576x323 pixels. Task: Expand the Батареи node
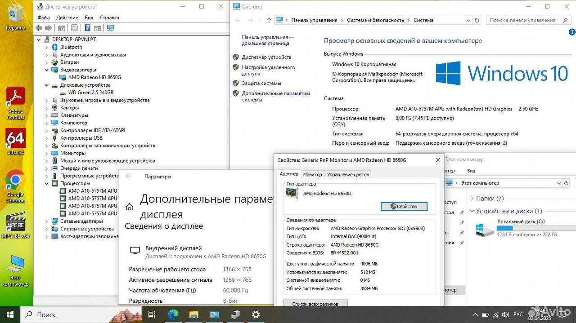47,62
